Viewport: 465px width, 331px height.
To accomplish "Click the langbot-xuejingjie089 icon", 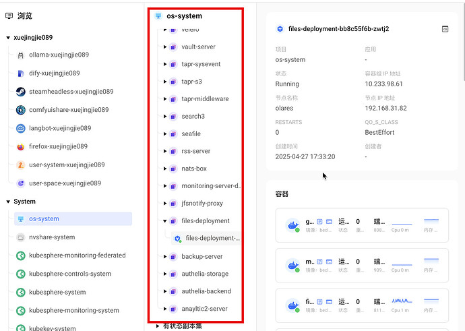I will (x=20, y=129).
